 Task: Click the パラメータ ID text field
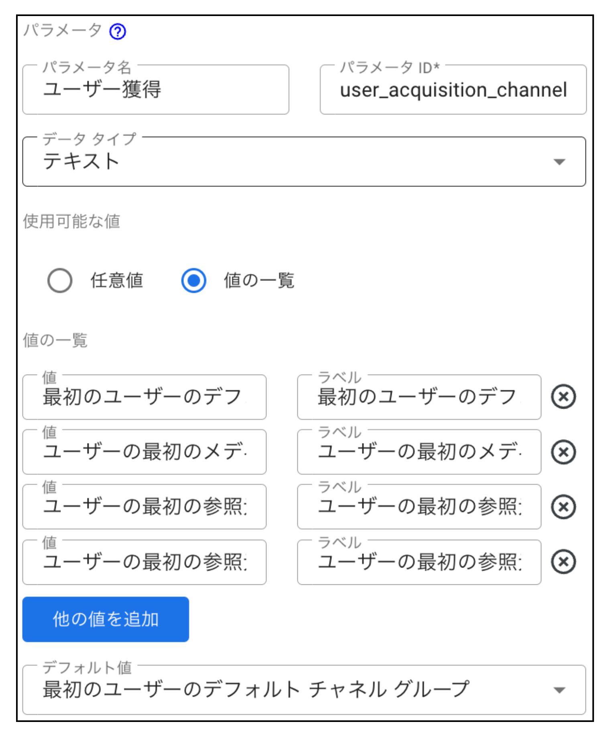click(x=453, y=89)
